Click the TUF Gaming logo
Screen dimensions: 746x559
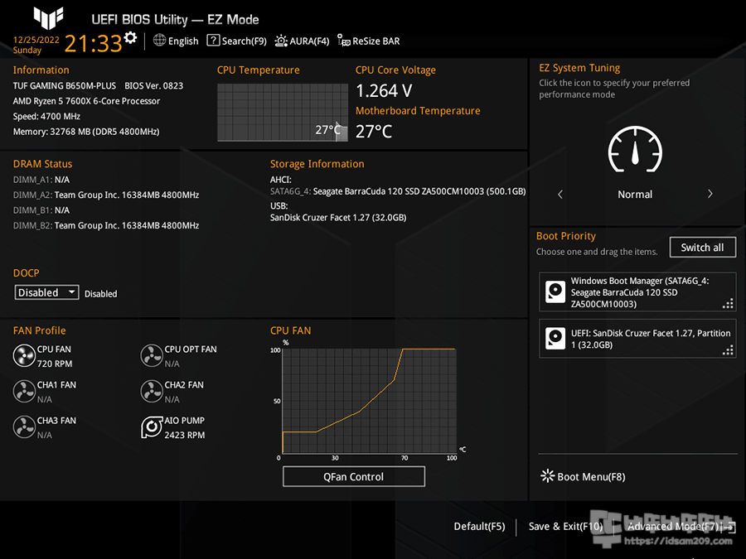click(x=49, y=17)
